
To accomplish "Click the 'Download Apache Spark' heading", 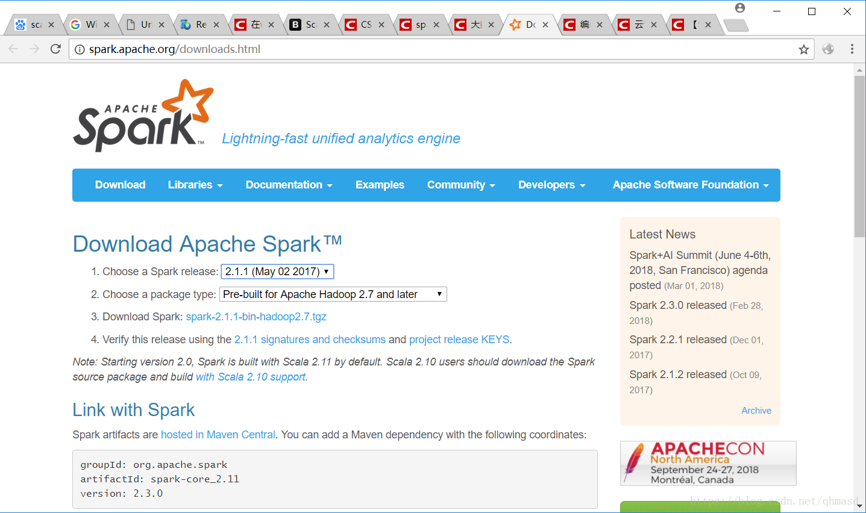I will pyautogui.click(x=207, y=244).
